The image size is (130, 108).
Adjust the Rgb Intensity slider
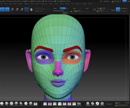pyautogui.click(x=63, y=11)
